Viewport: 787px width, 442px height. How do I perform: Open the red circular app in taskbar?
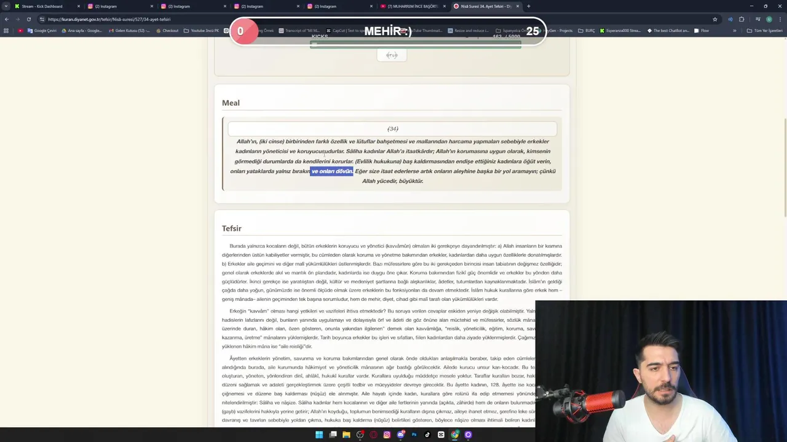373,435
